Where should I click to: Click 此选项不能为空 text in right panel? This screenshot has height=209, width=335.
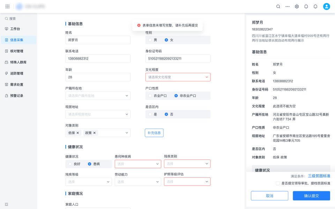284,106
